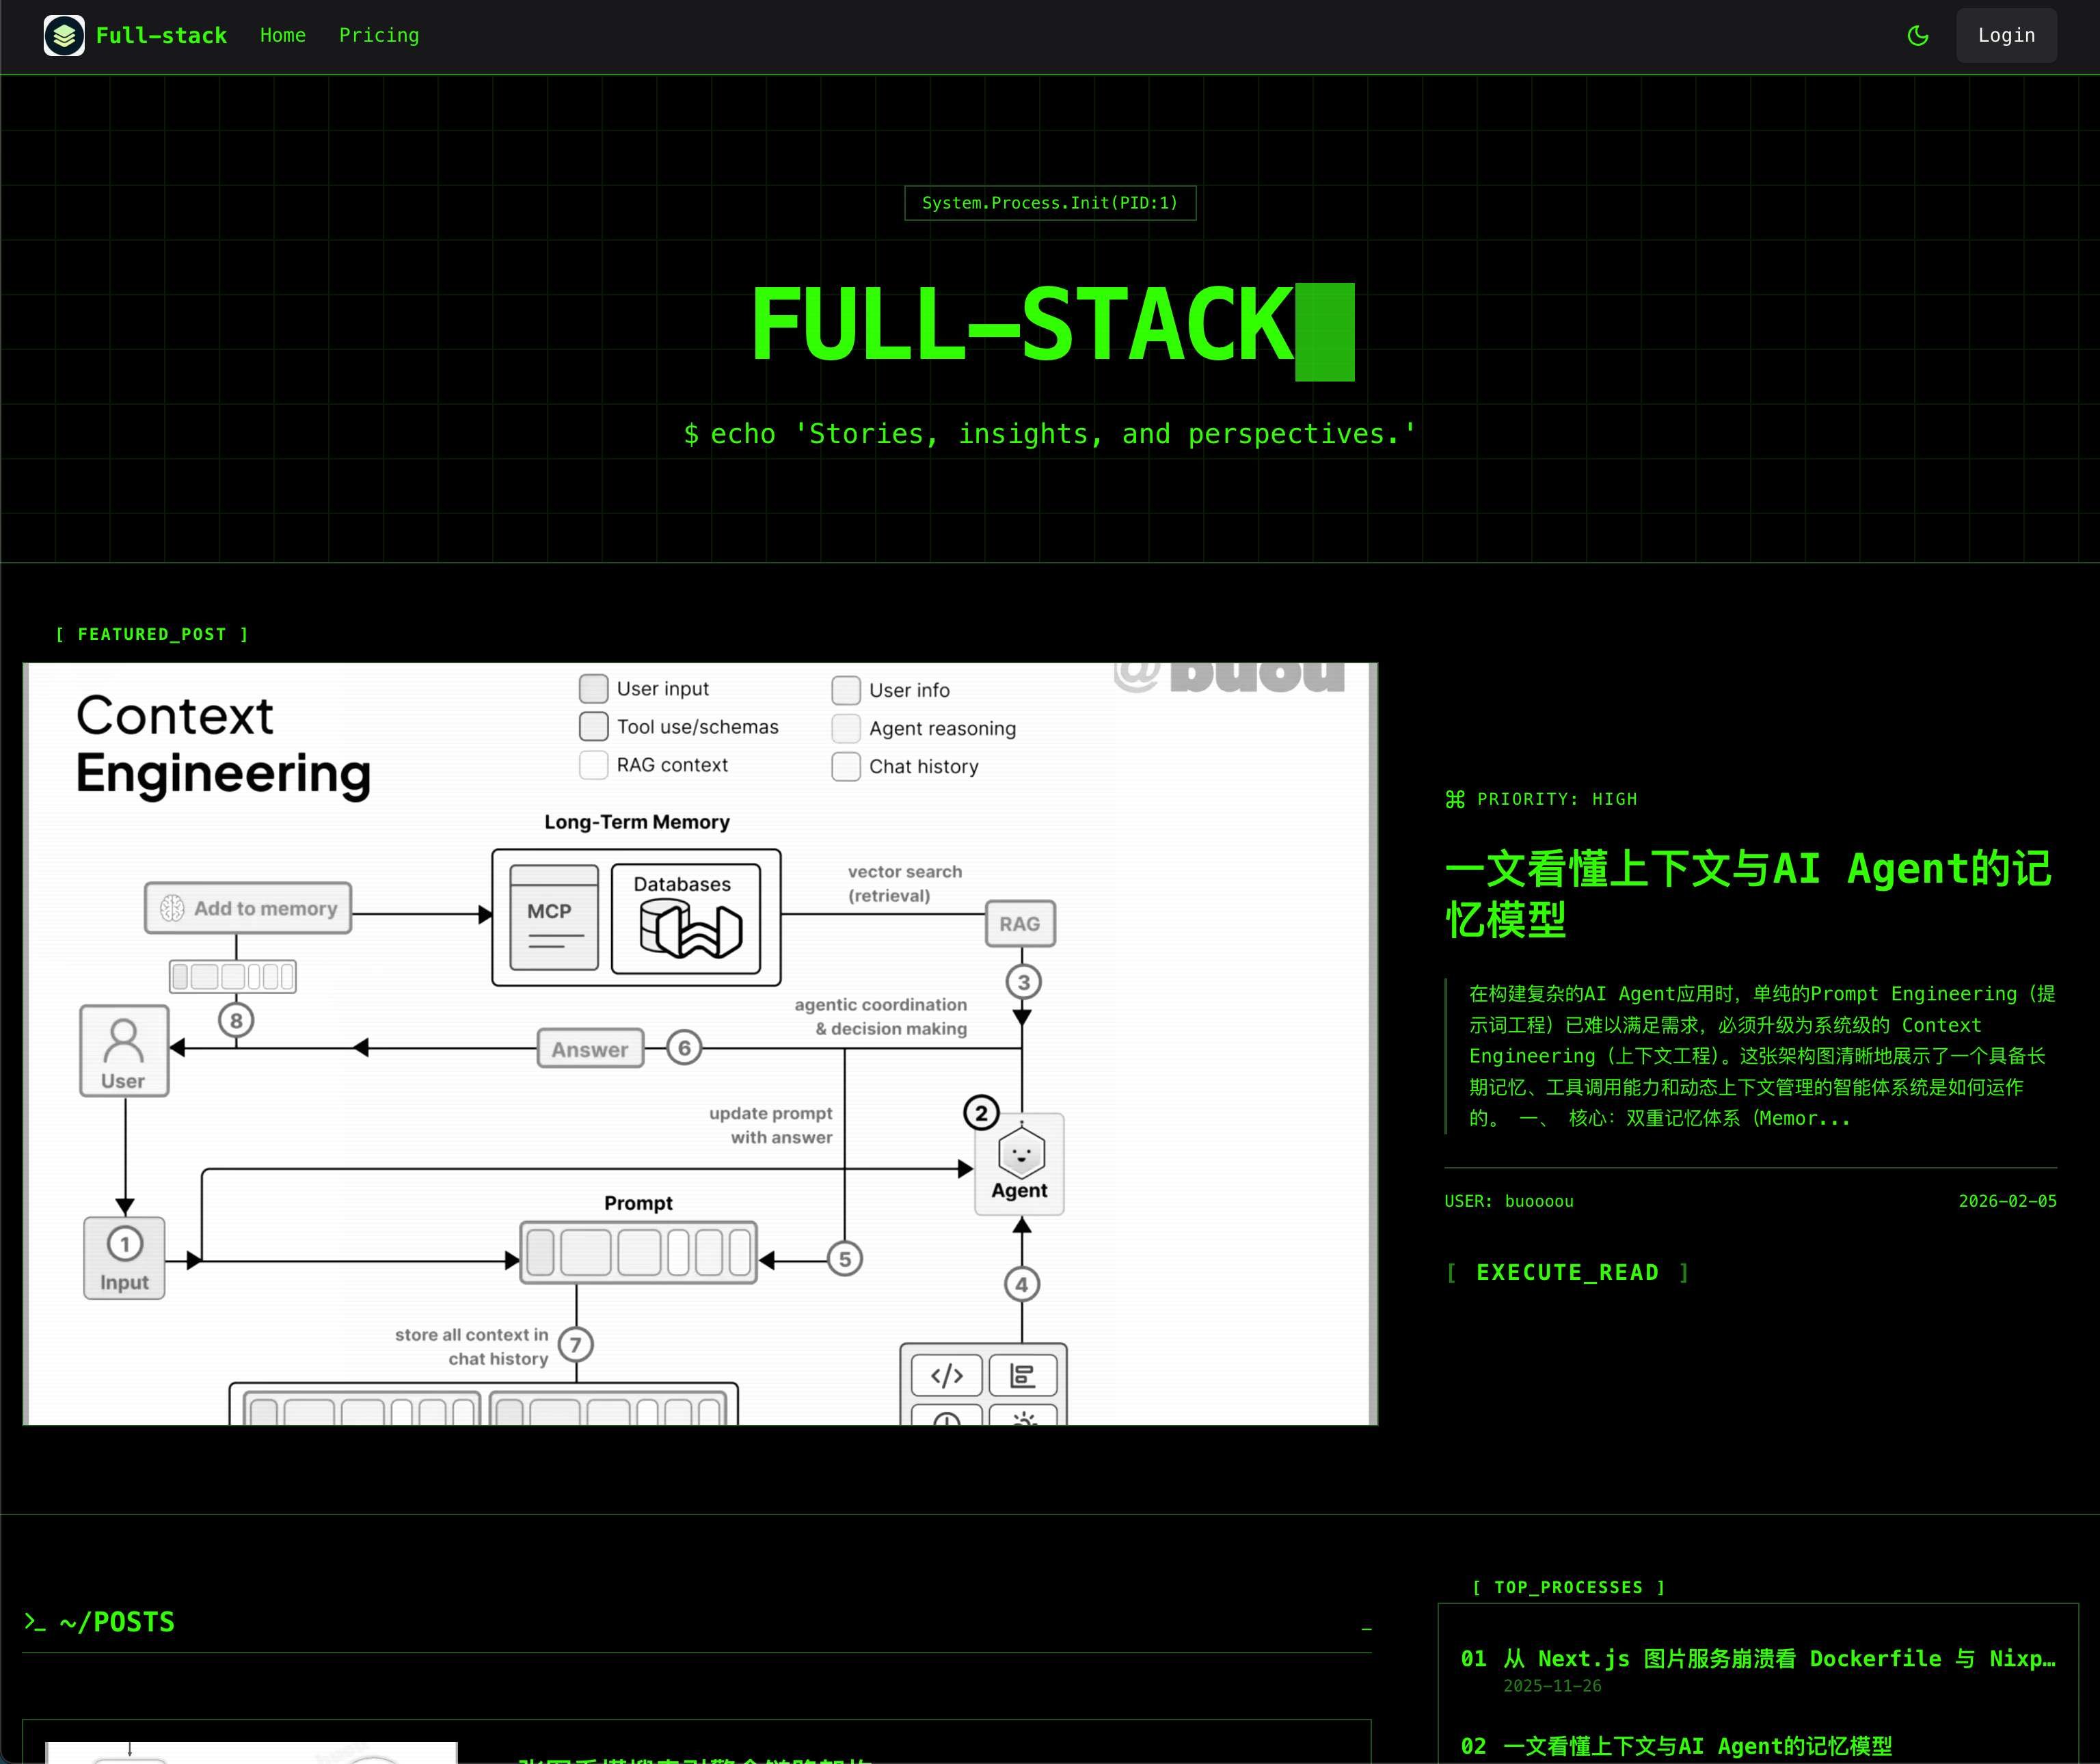Click the Databases icon in Long-Term Memory
Screen dimensions: 2100x1764
690,929
